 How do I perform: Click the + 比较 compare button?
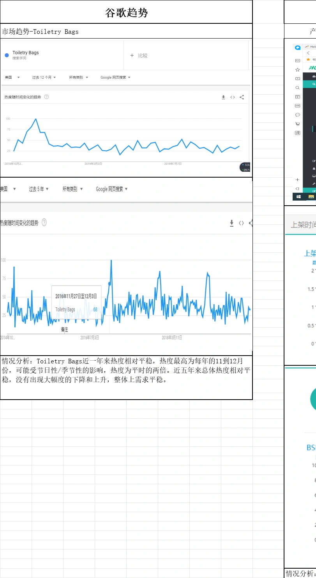coord(139,56)
